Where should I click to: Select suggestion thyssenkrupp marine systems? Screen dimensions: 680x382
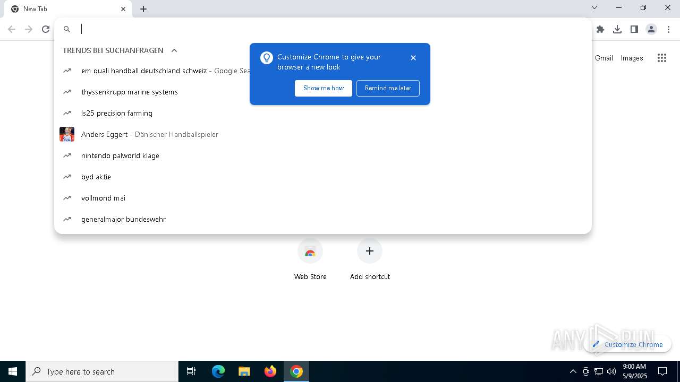point(323,92)
